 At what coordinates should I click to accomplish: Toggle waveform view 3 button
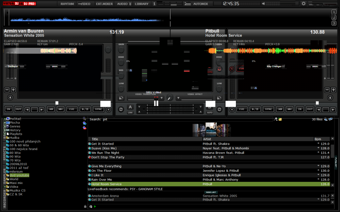point(334,23)
